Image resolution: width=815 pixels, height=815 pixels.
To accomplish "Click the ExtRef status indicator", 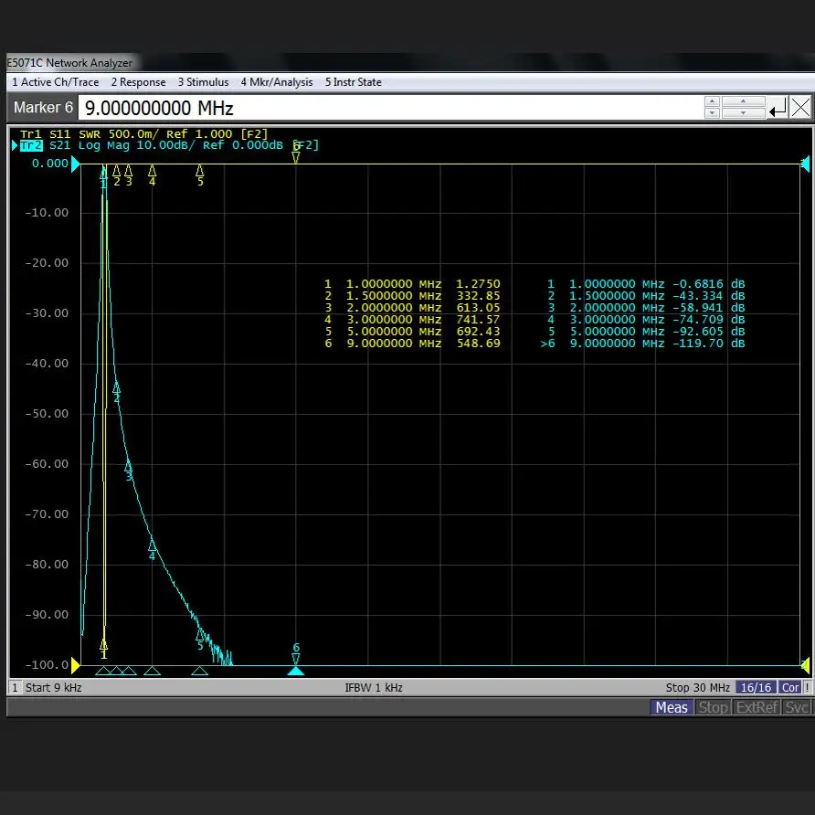I will click(757, 707).
